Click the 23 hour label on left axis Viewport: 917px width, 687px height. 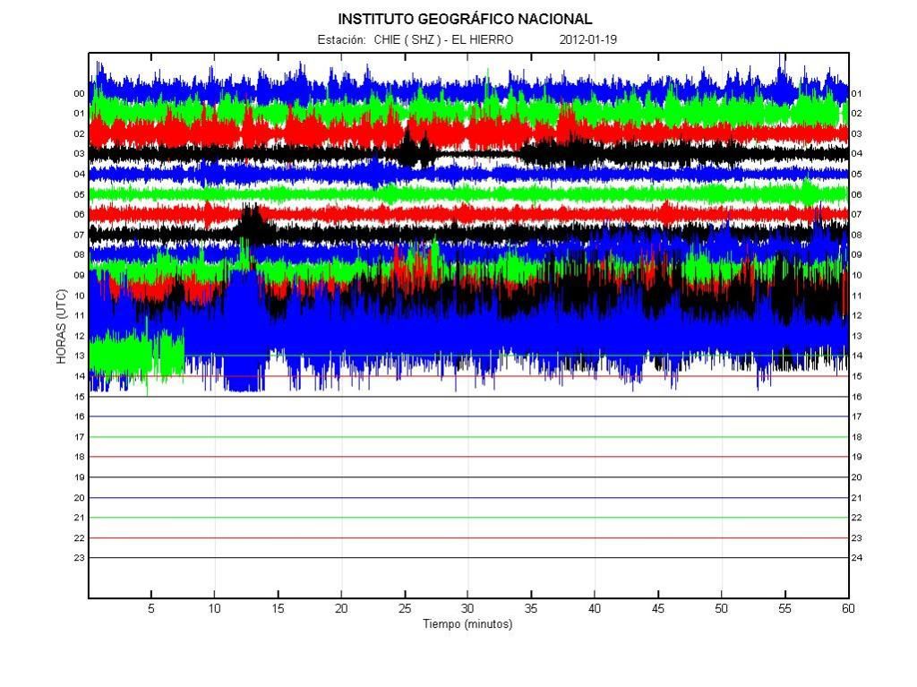pyautogui.click(x=79, y=558)
